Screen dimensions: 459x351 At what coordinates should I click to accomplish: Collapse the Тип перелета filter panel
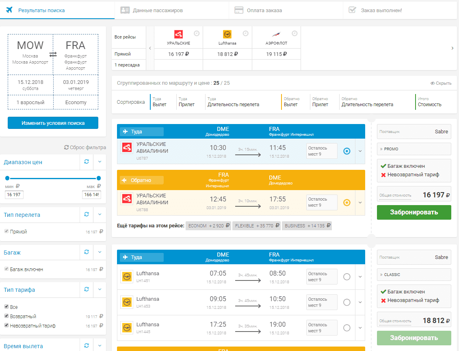100,214
